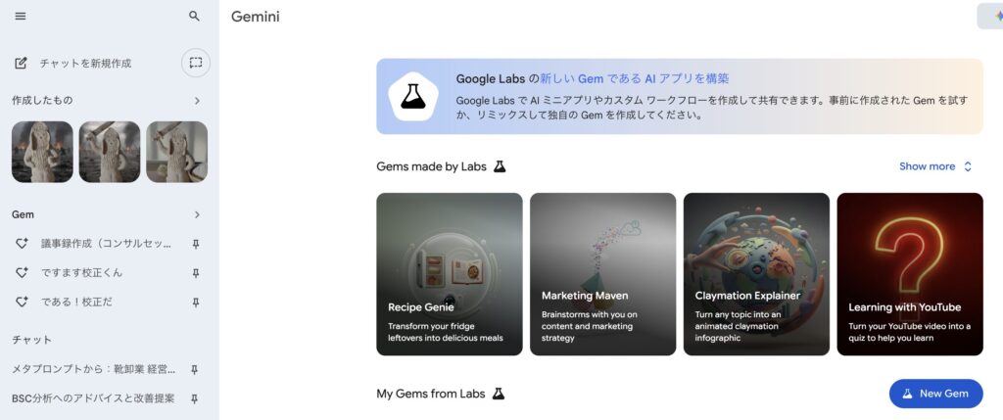The height and width of the screenshot is (420, 1003).
Task: Expand Gems list with Show more
Action: [935, 166]
